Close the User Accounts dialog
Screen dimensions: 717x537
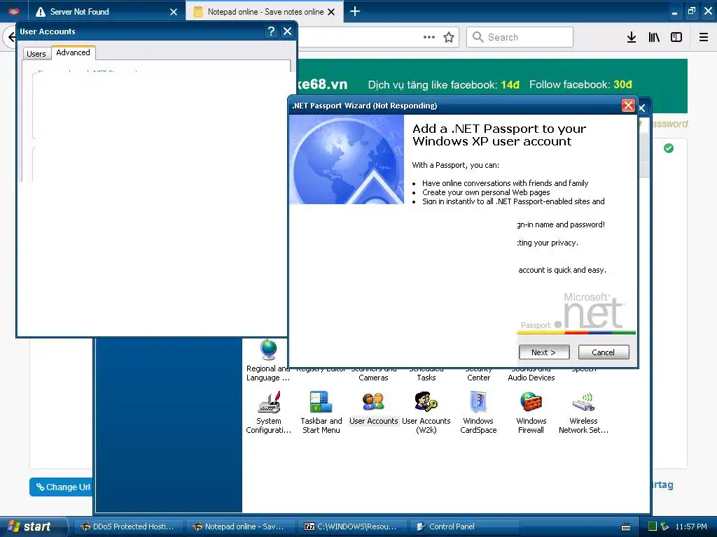287,31
